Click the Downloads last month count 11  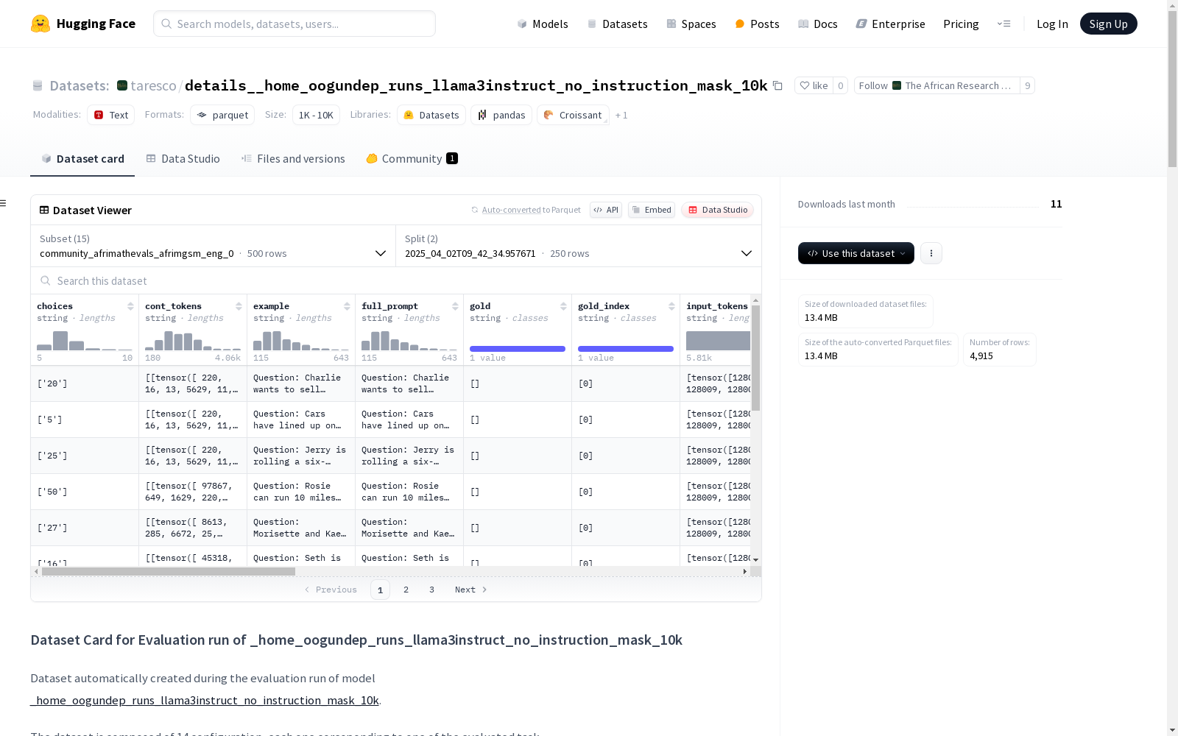pyautogui.click(x=1057, y=204)
